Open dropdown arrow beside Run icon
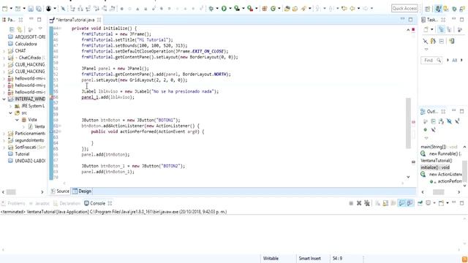468x263 pixels. click(230, 9)
